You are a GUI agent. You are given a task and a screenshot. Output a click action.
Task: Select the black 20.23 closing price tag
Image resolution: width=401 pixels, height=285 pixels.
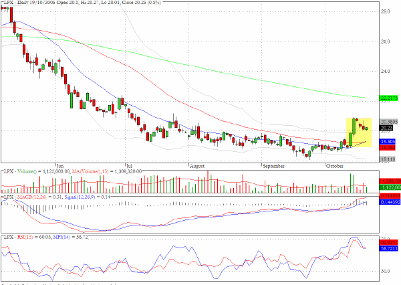pyautogui.click(x=386, y=128)
